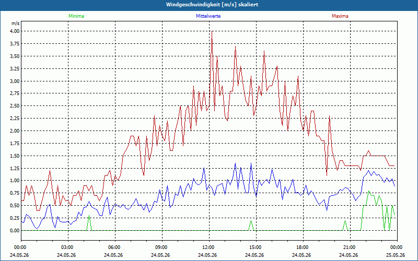Click the 15:00 time axis label

[256, 247]
